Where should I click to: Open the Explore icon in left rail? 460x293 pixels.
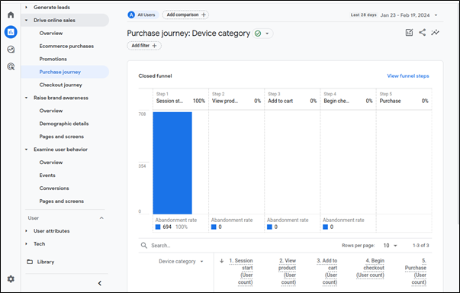pos(11,50)
